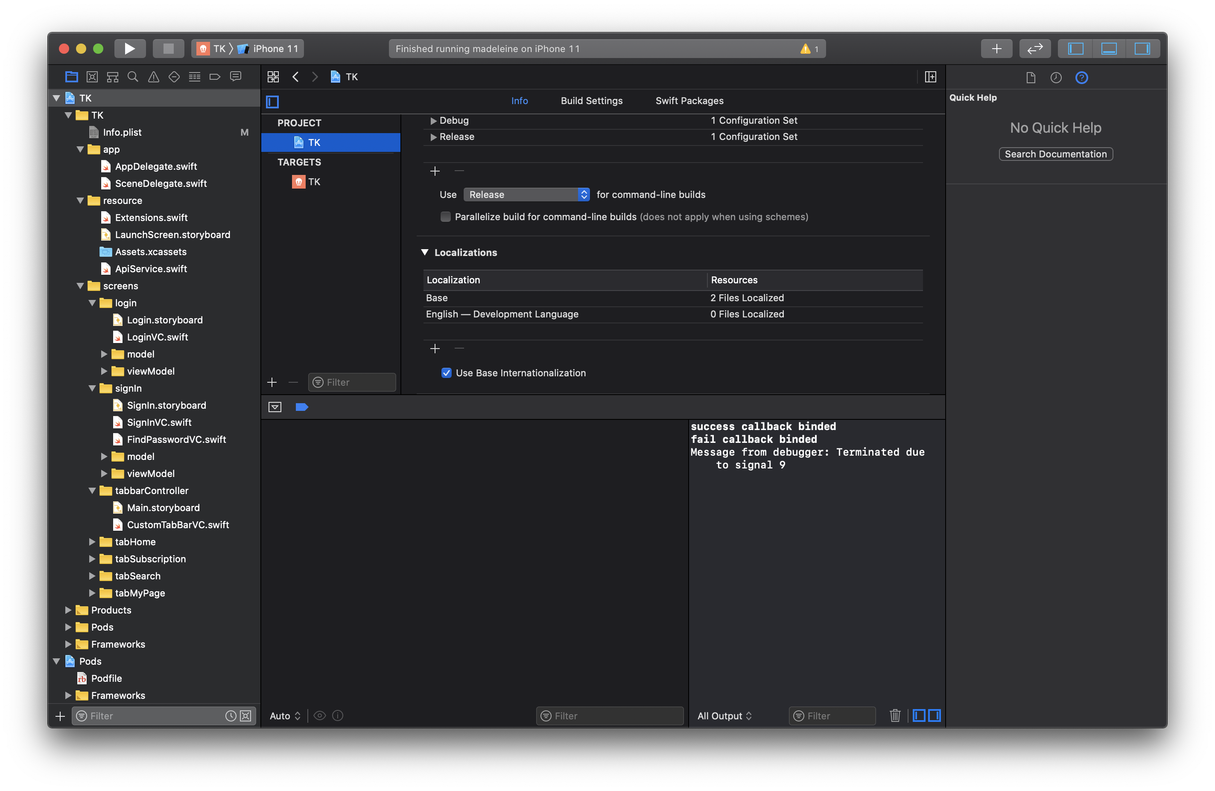Switch to the Build Settings tab
The height and width of the screenshot is (791, 1215).
(591, 101)
